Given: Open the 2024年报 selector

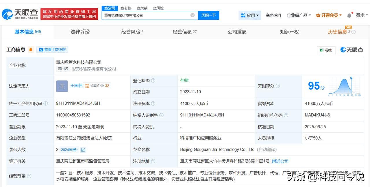Looking at the screenshot, I should (x=69, y=150).
